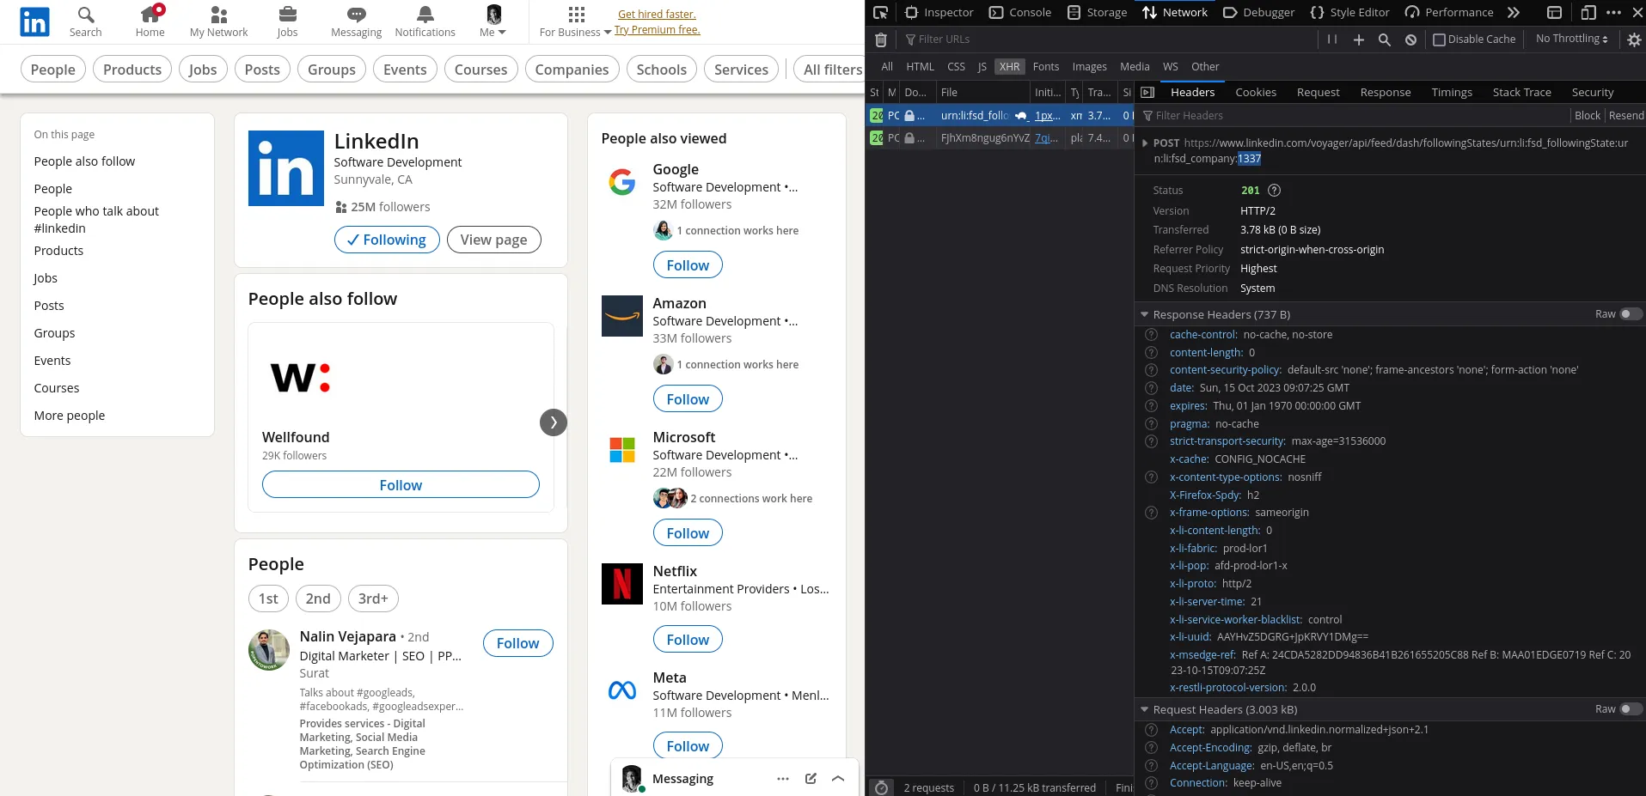Screen dimensions: 1646x796
Task: Open the Jobs briefcase icon
Action: (287, 15)
